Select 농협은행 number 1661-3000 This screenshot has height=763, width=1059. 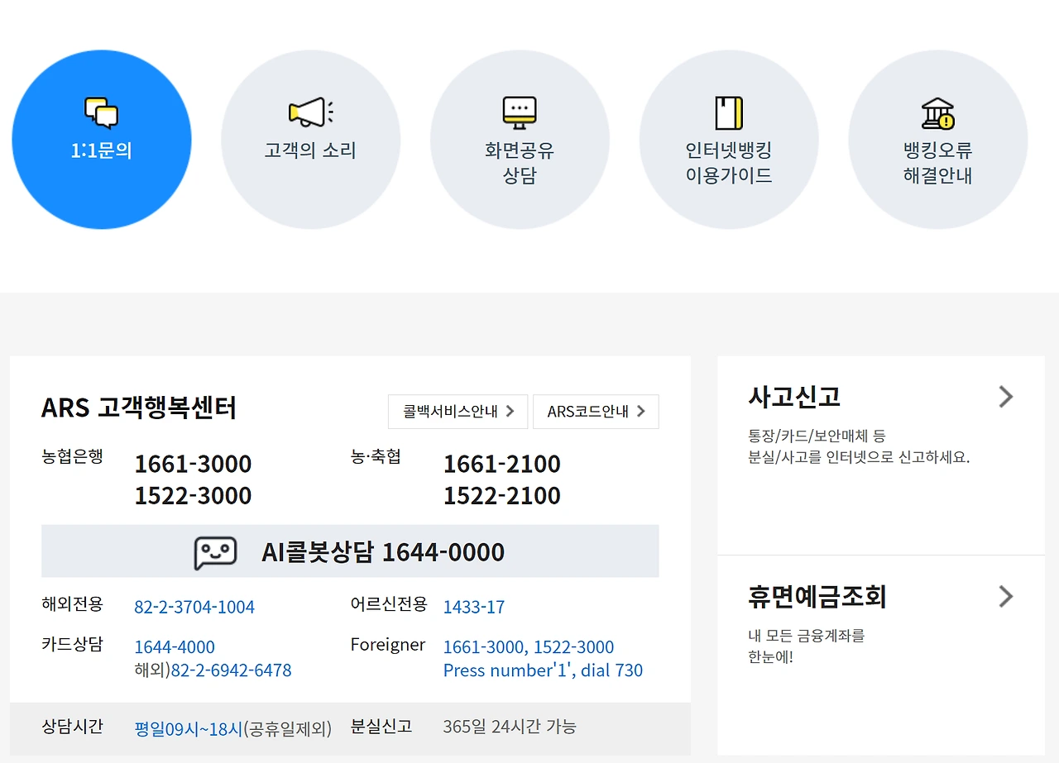[193, 464]
